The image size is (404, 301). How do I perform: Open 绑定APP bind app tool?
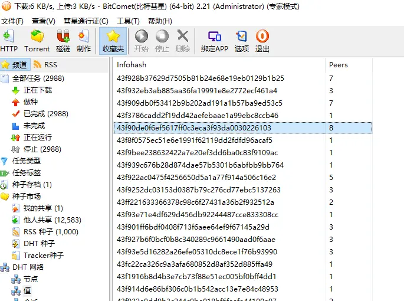click(x=215, y=41)
